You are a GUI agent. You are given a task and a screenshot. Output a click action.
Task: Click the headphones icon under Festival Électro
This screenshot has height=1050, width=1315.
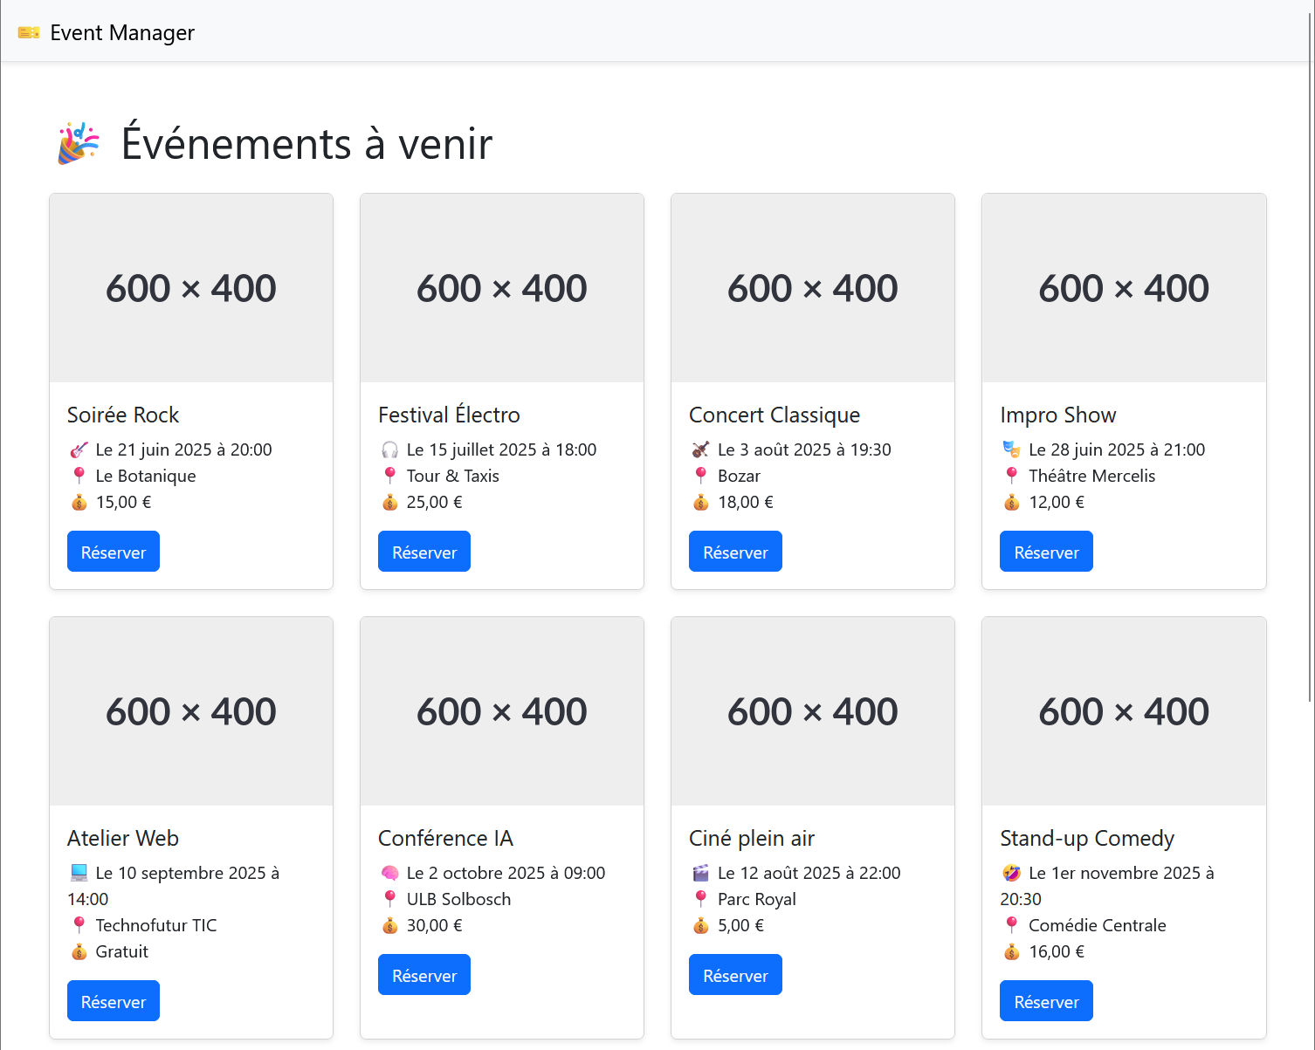(389, 450)
